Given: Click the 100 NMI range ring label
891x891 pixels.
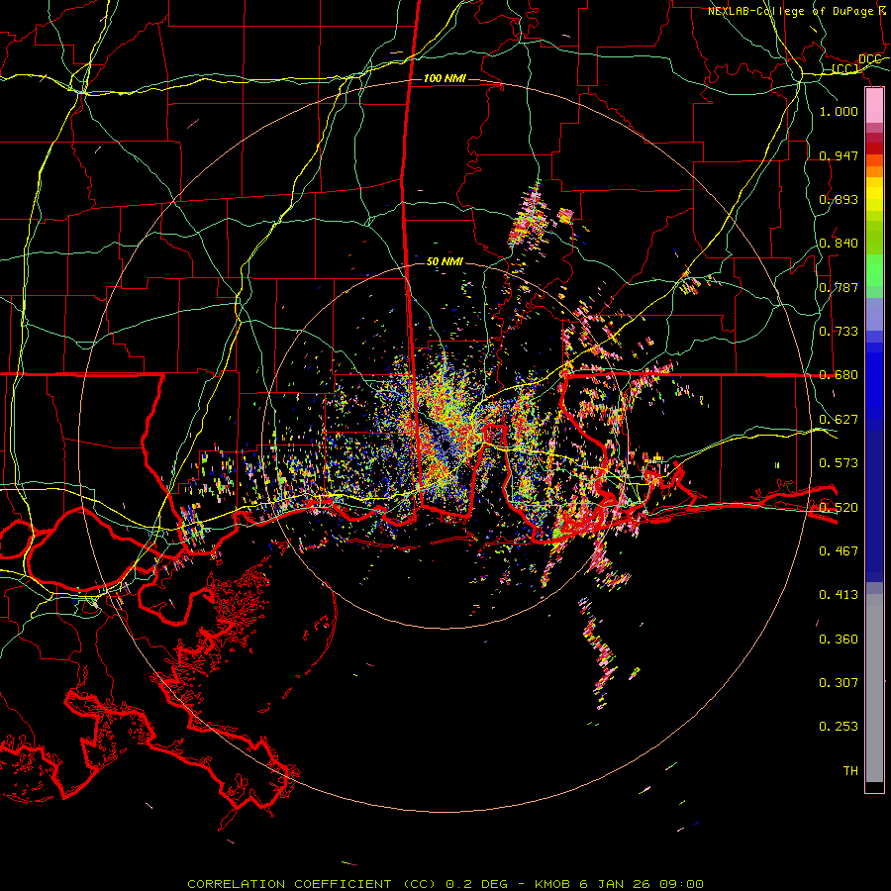Looking at the screenshot, I should (x=445, y=78).
